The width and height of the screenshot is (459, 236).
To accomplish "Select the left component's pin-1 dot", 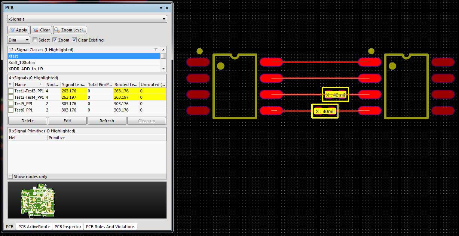I will [221, 66].
